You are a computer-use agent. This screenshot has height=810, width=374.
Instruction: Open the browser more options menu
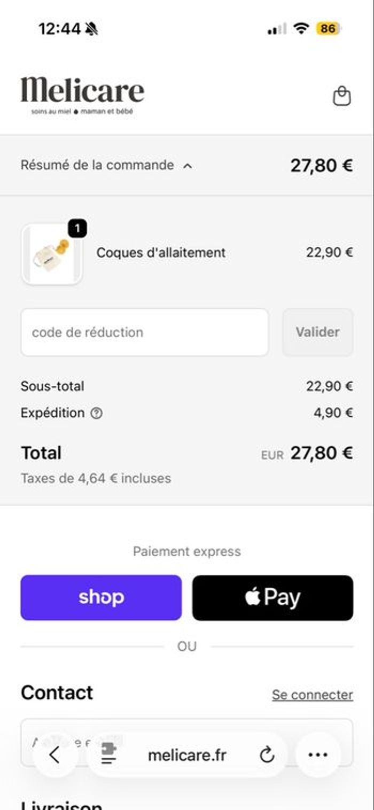click(x=318, y=754)
